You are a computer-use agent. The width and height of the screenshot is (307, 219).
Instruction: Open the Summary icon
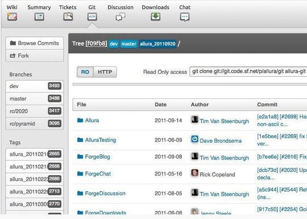(x=39, y=16)
